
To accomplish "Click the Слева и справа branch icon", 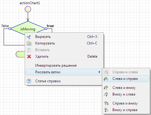I will point(106,79).
